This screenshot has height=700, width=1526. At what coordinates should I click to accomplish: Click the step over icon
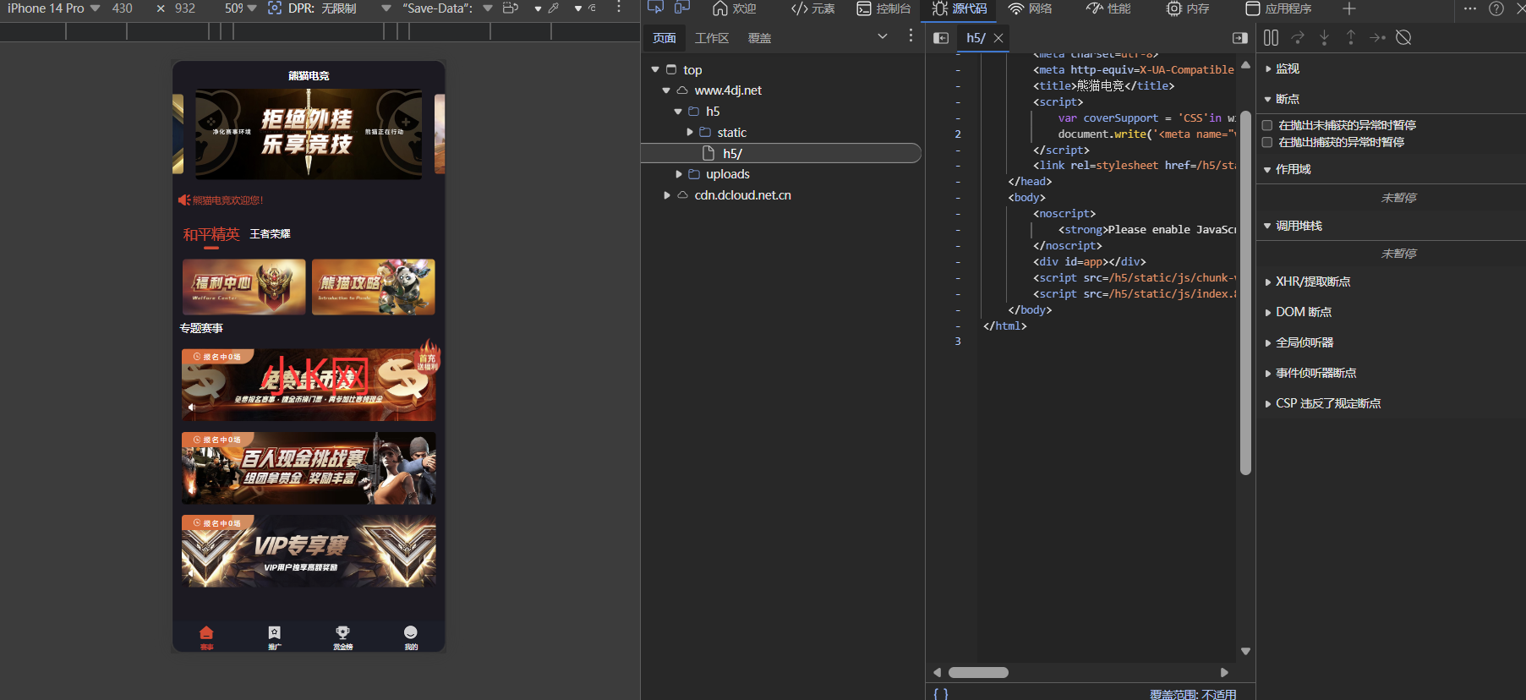click(x=1298, y=38)
